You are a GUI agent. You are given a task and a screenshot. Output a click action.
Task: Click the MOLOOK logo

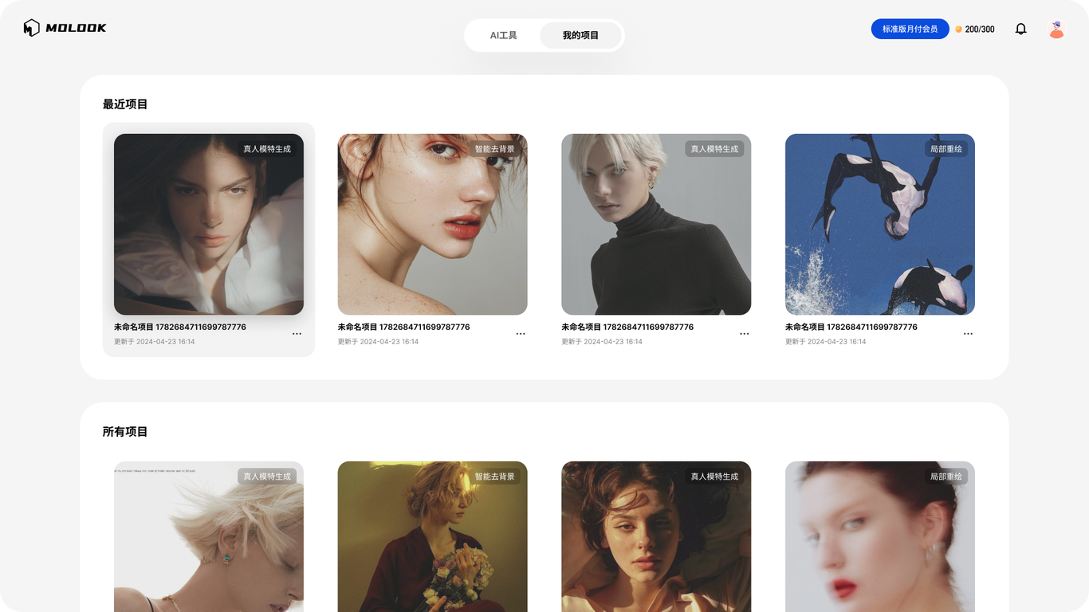(x=65, y=28)
